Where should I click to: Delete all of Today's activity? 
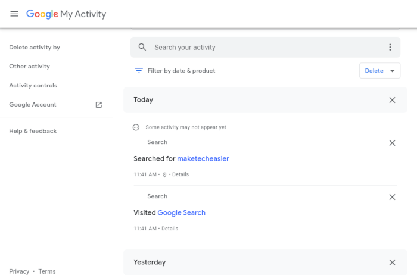[x=392, y=100]
